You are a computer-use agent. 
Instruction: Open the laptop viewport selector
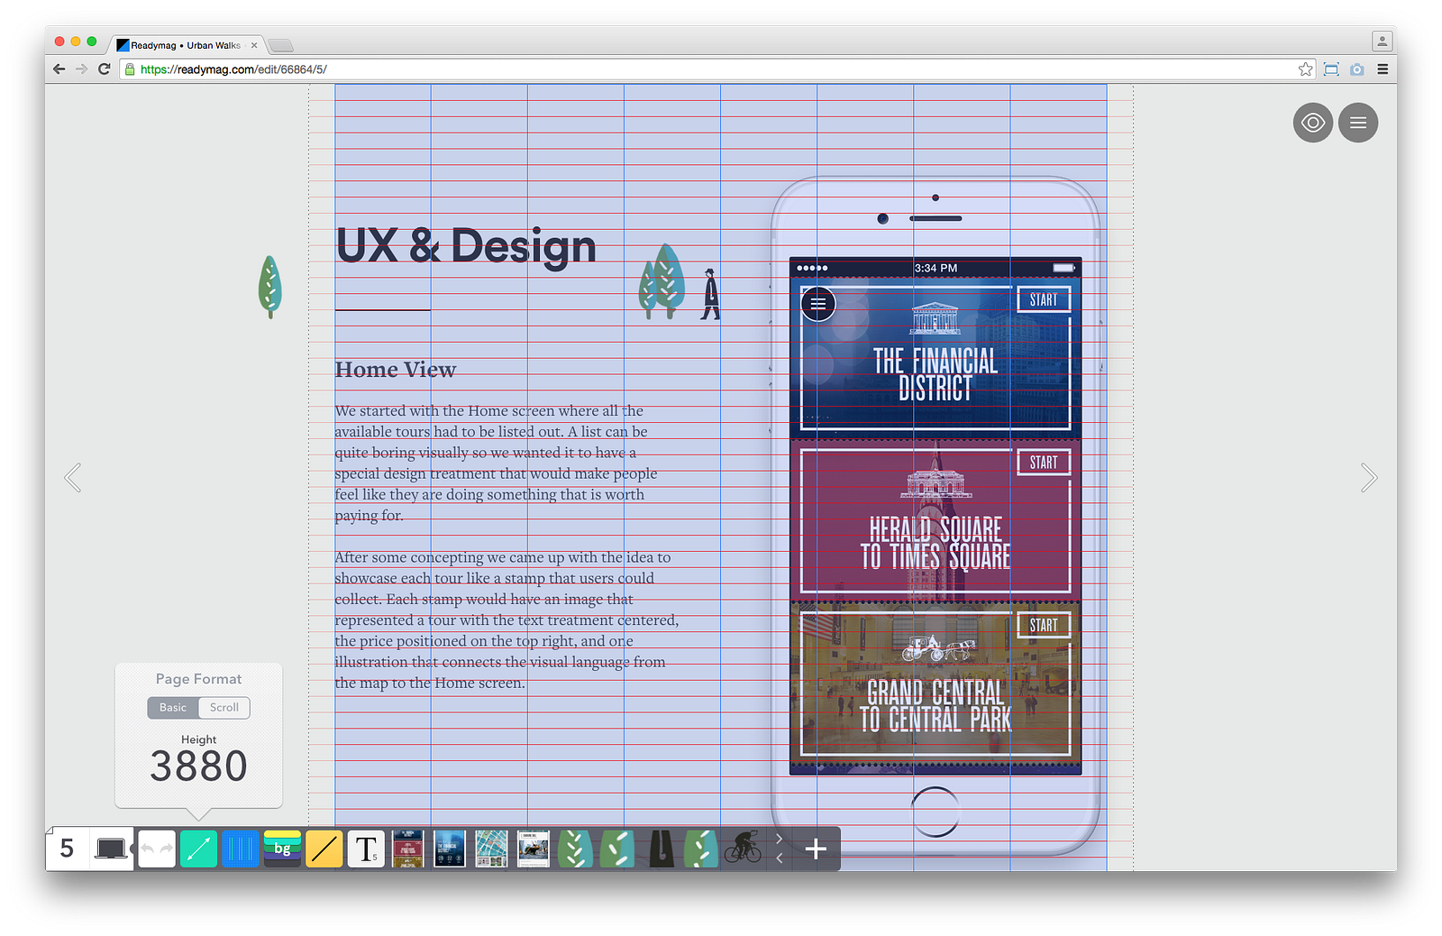112,849
